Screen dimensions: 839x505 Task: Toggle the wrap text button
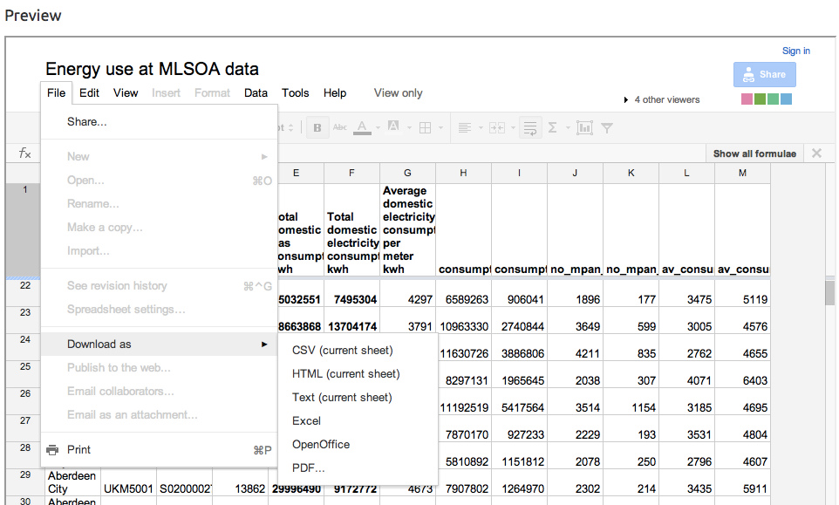tap(530, 128)
